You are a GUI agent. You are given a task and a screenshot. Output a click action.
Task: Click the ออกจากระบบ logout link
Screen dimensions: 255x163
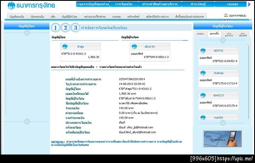point(238,16)
